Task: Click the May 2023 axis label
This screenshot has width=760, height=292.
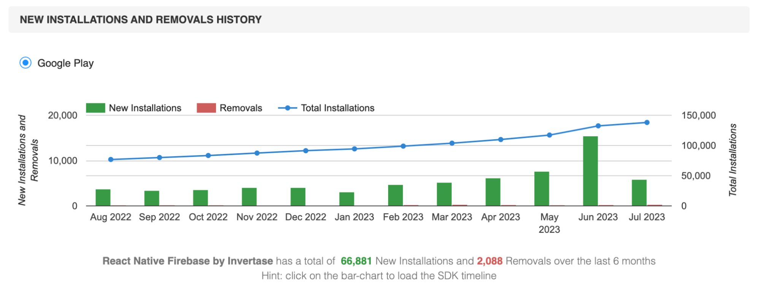Action: pos(549,223)
